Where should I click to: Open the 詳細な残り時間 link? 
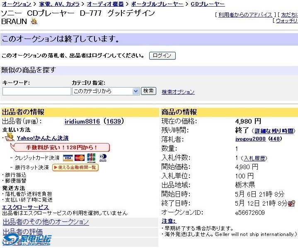(274, 131)
